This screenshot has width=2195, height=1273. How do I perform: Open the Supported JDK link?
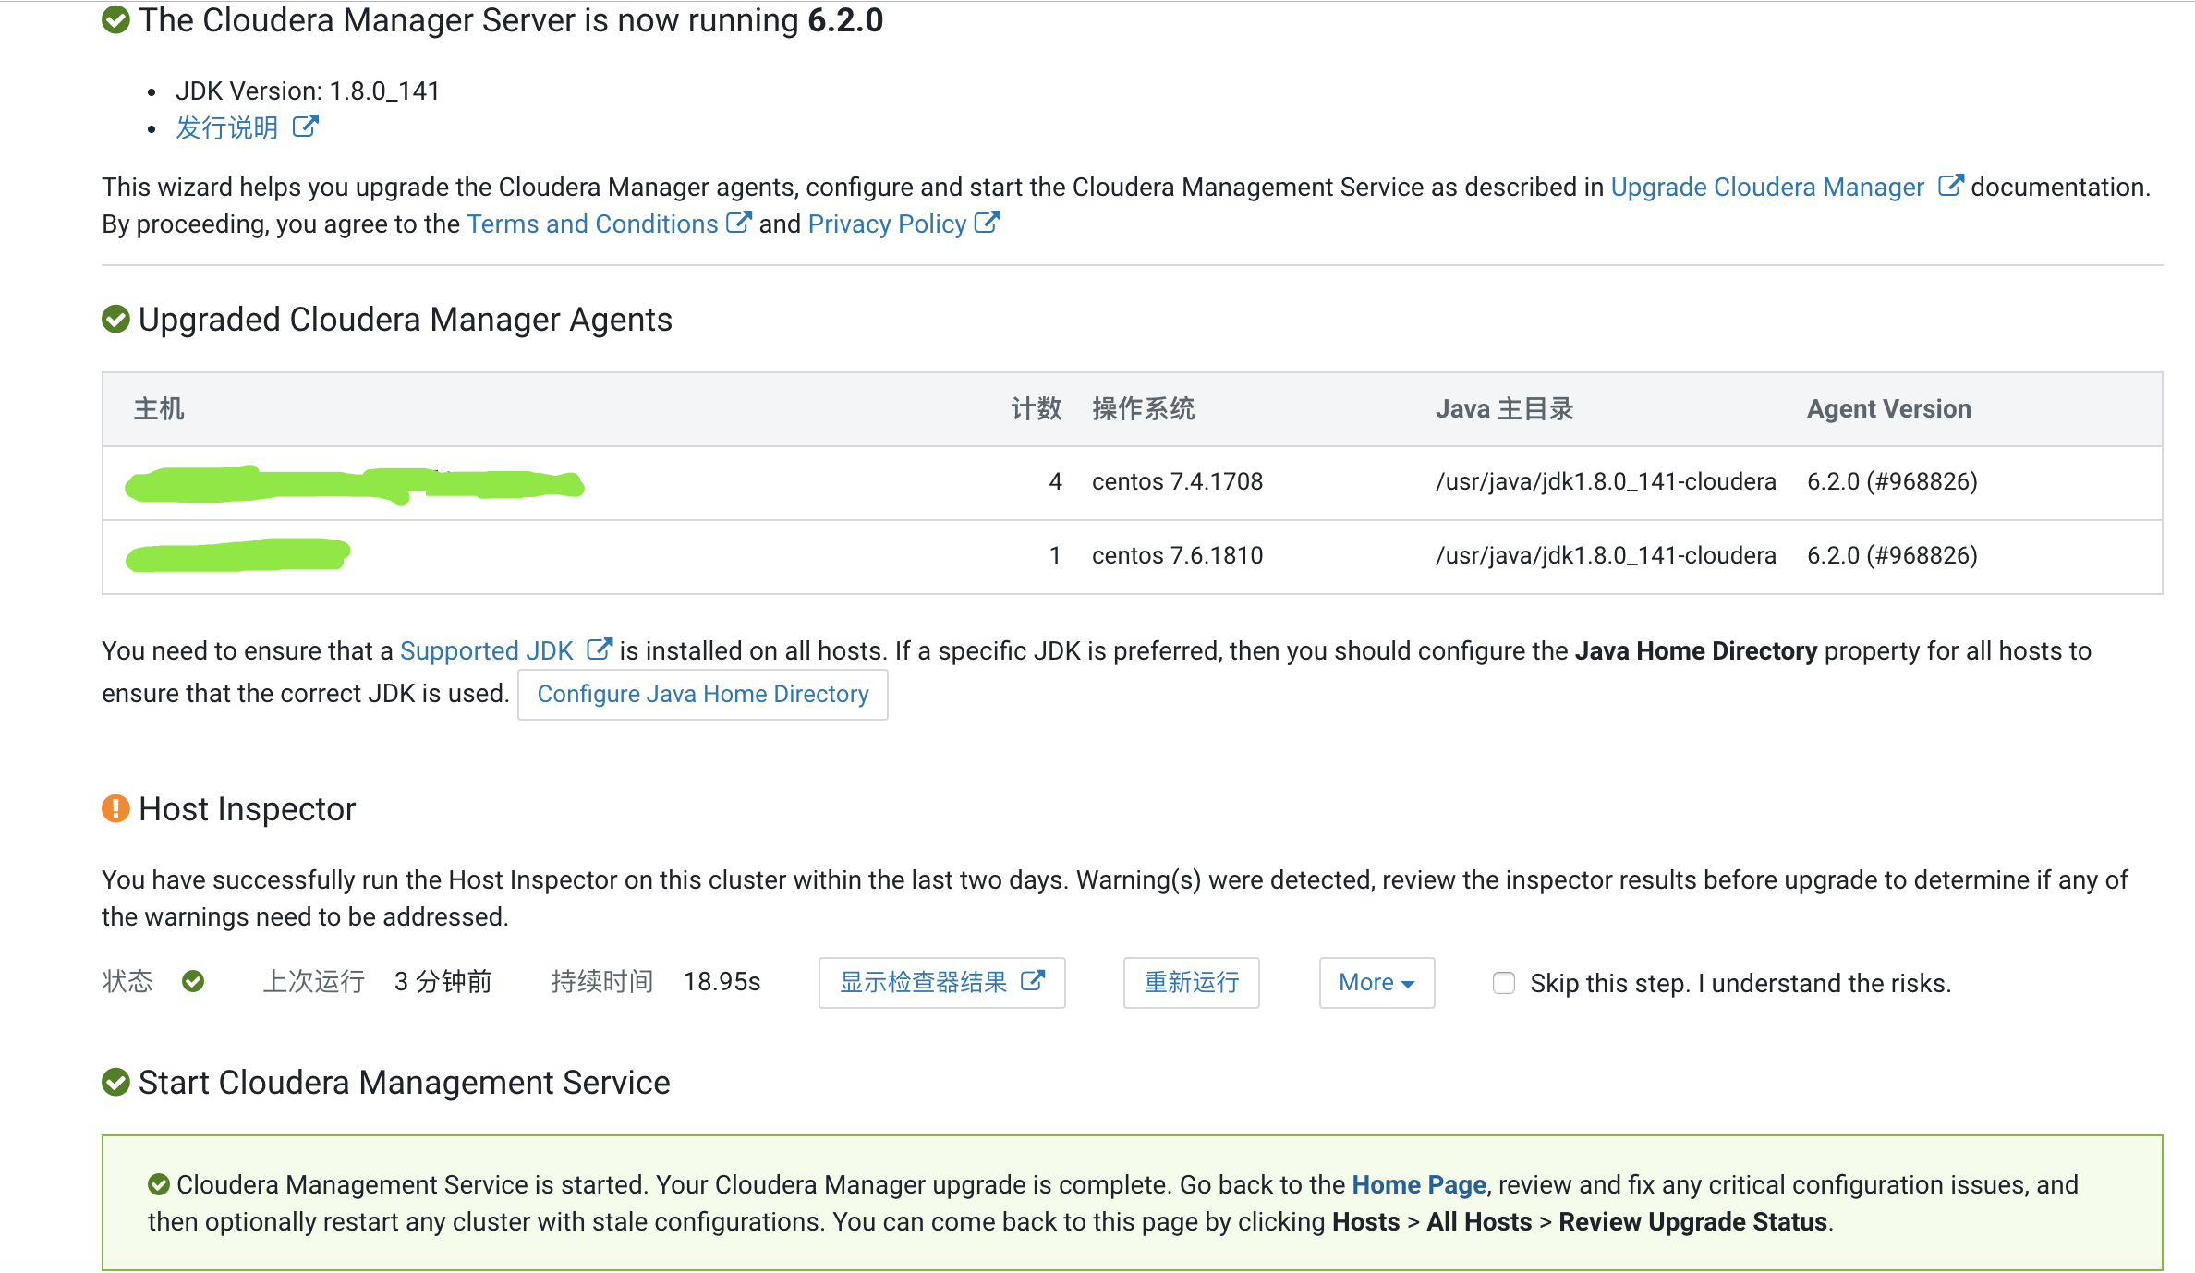point(487,650)
